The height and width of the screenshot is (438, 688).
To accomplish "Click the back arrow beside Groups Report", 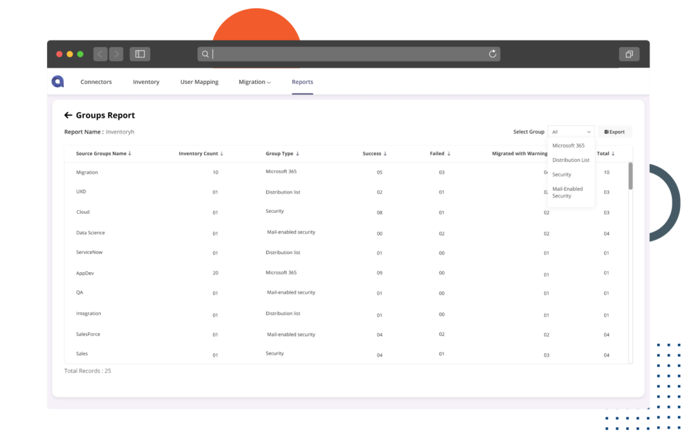I will coord(68,115).
